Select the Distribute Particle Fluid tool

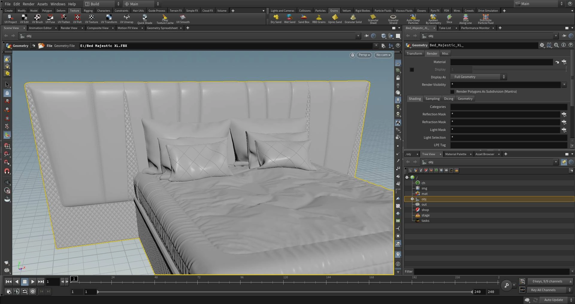(x=485, y=19)
